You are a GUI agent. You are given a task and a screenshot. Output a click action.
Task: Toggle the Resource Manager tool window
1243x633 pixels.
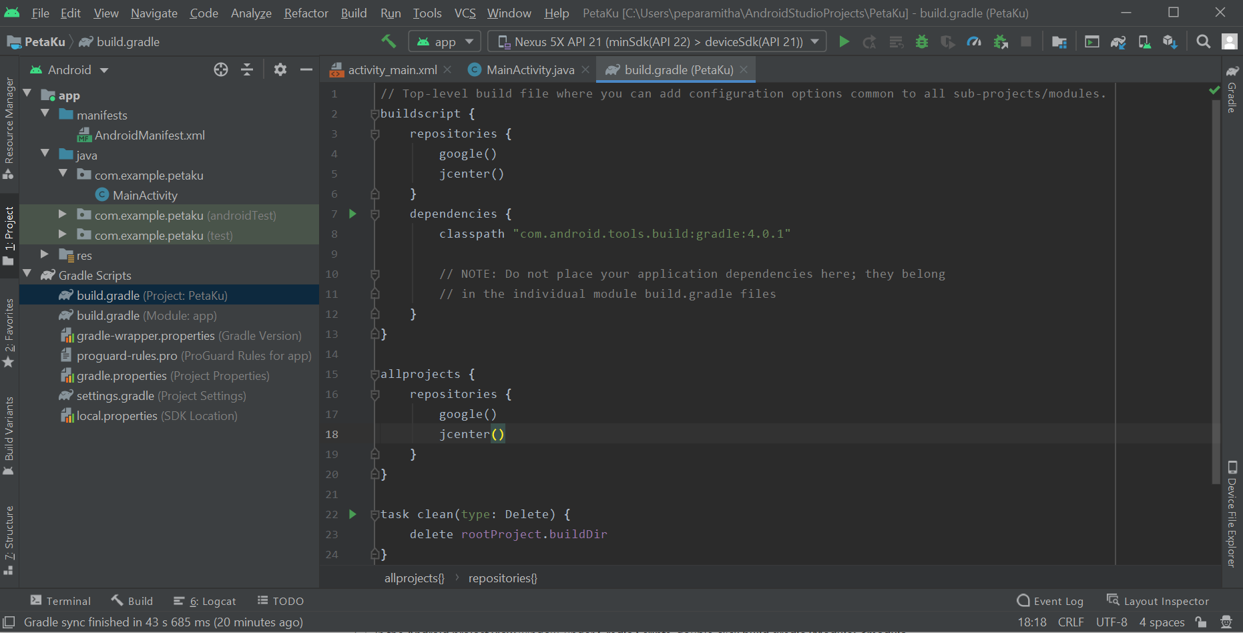coord(9,128)
